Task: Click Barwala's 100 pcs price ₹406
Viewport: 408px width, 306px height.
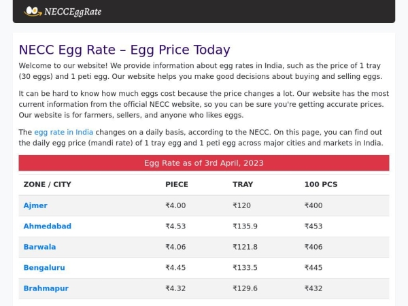Action: pos(313,247)
